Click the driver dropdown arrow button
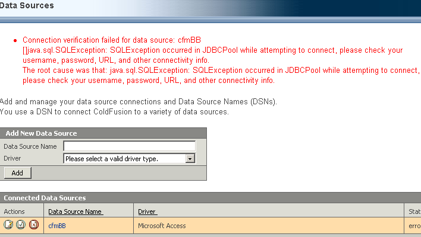The width and height of the screenshot is (421, 237). 190,159
